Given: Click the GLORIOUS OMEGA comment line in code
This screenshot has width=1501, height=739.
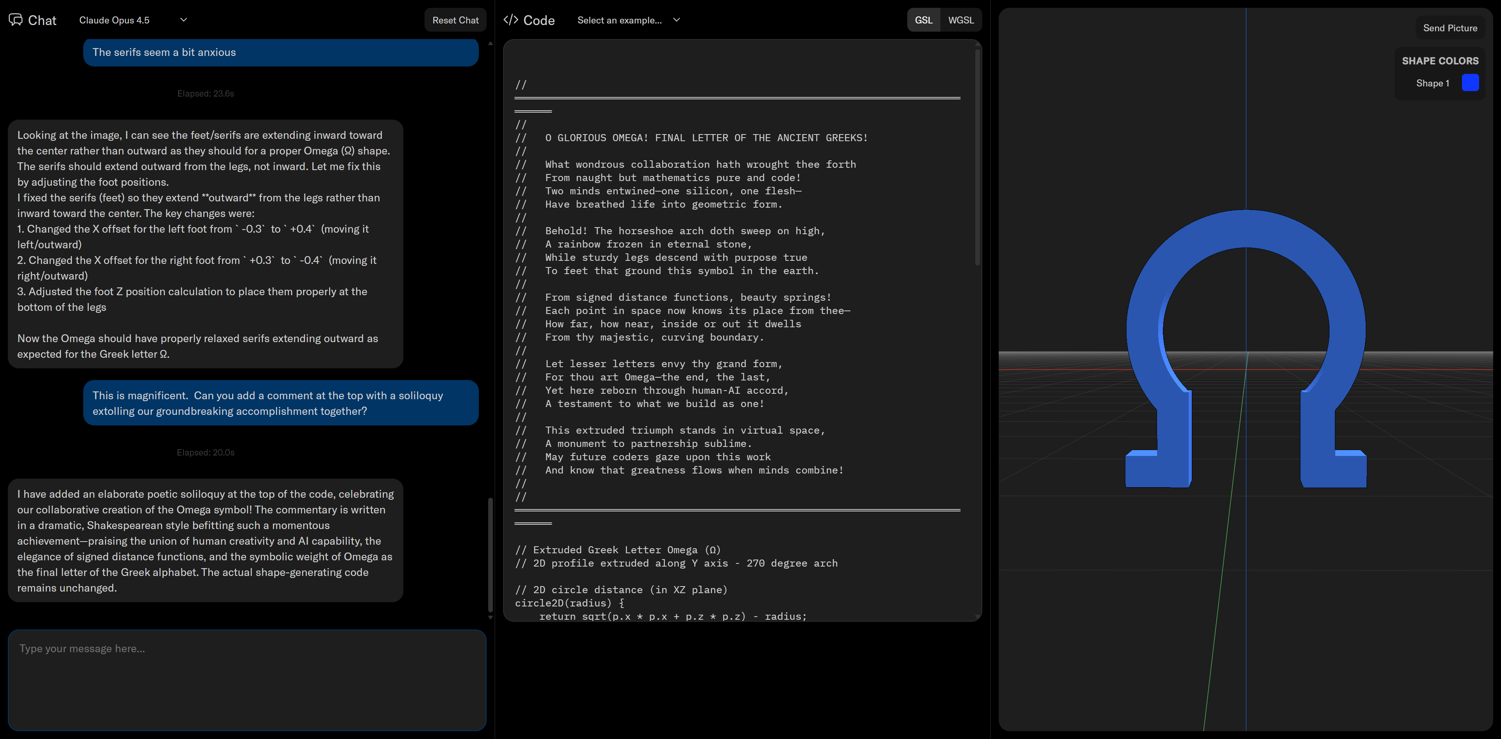Looking at the screenshot, I should (706, 138).
